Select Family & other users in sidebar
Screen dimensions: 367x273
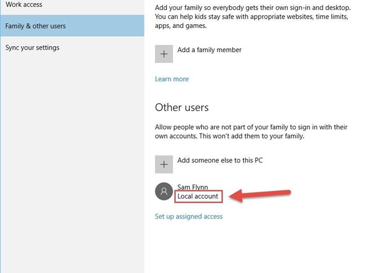tap(35, 26)
